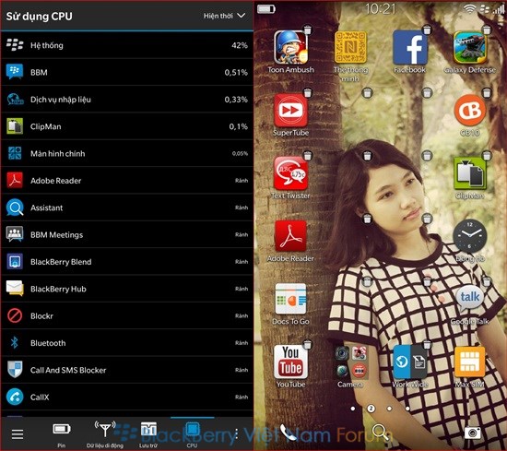Select the BlackBerry Blend row label
Screen dimensions: 507x451
pos(61,262)
